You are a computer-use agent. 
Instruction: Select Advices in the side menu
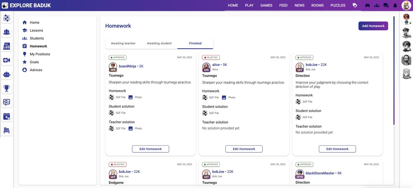[36, 70]
